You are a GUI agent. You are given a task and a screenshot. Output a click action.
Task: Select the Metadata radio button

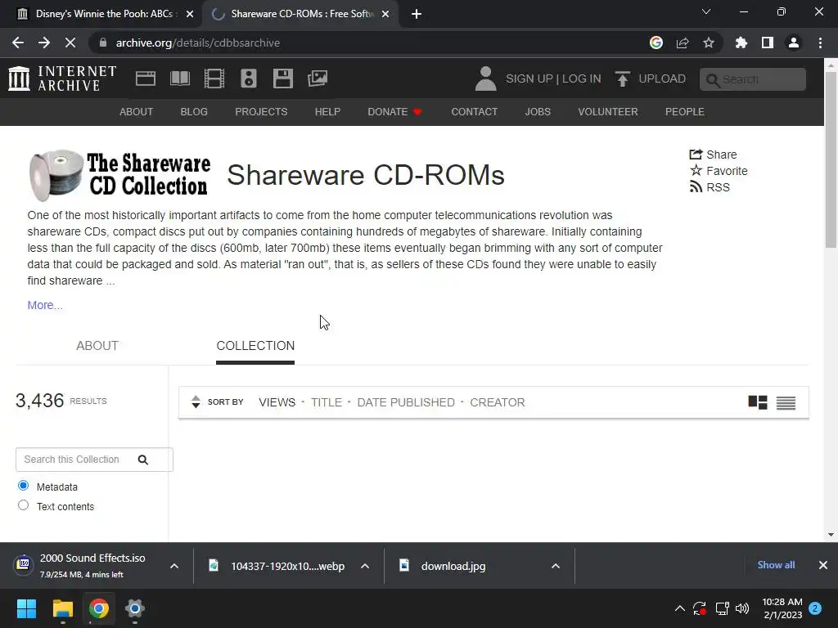click(23, 486)
